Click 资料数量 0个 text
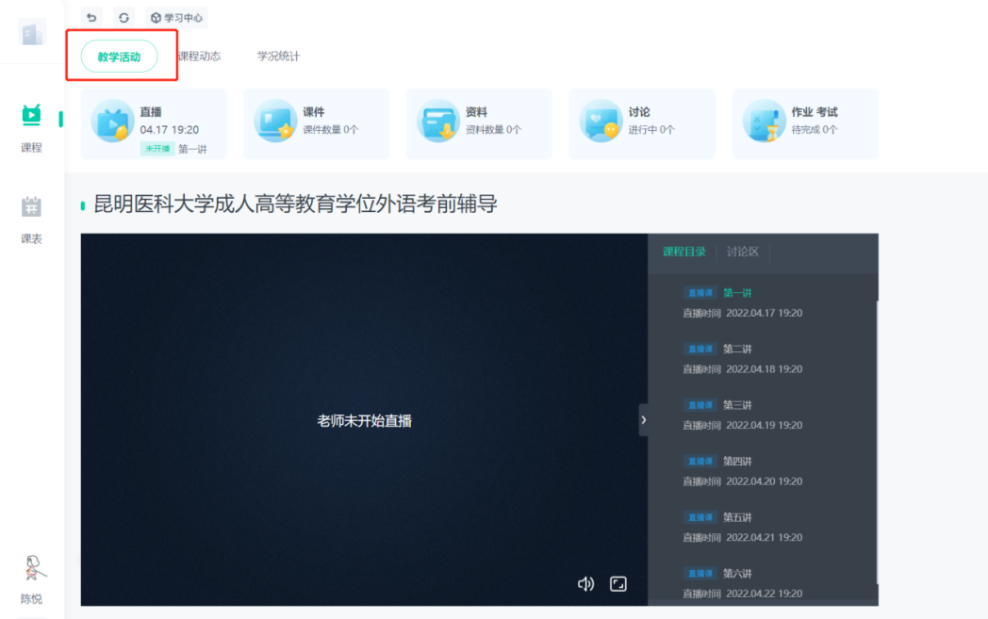Image resolution: width=988 pixels, height=619 pixels. pos(493,130)
